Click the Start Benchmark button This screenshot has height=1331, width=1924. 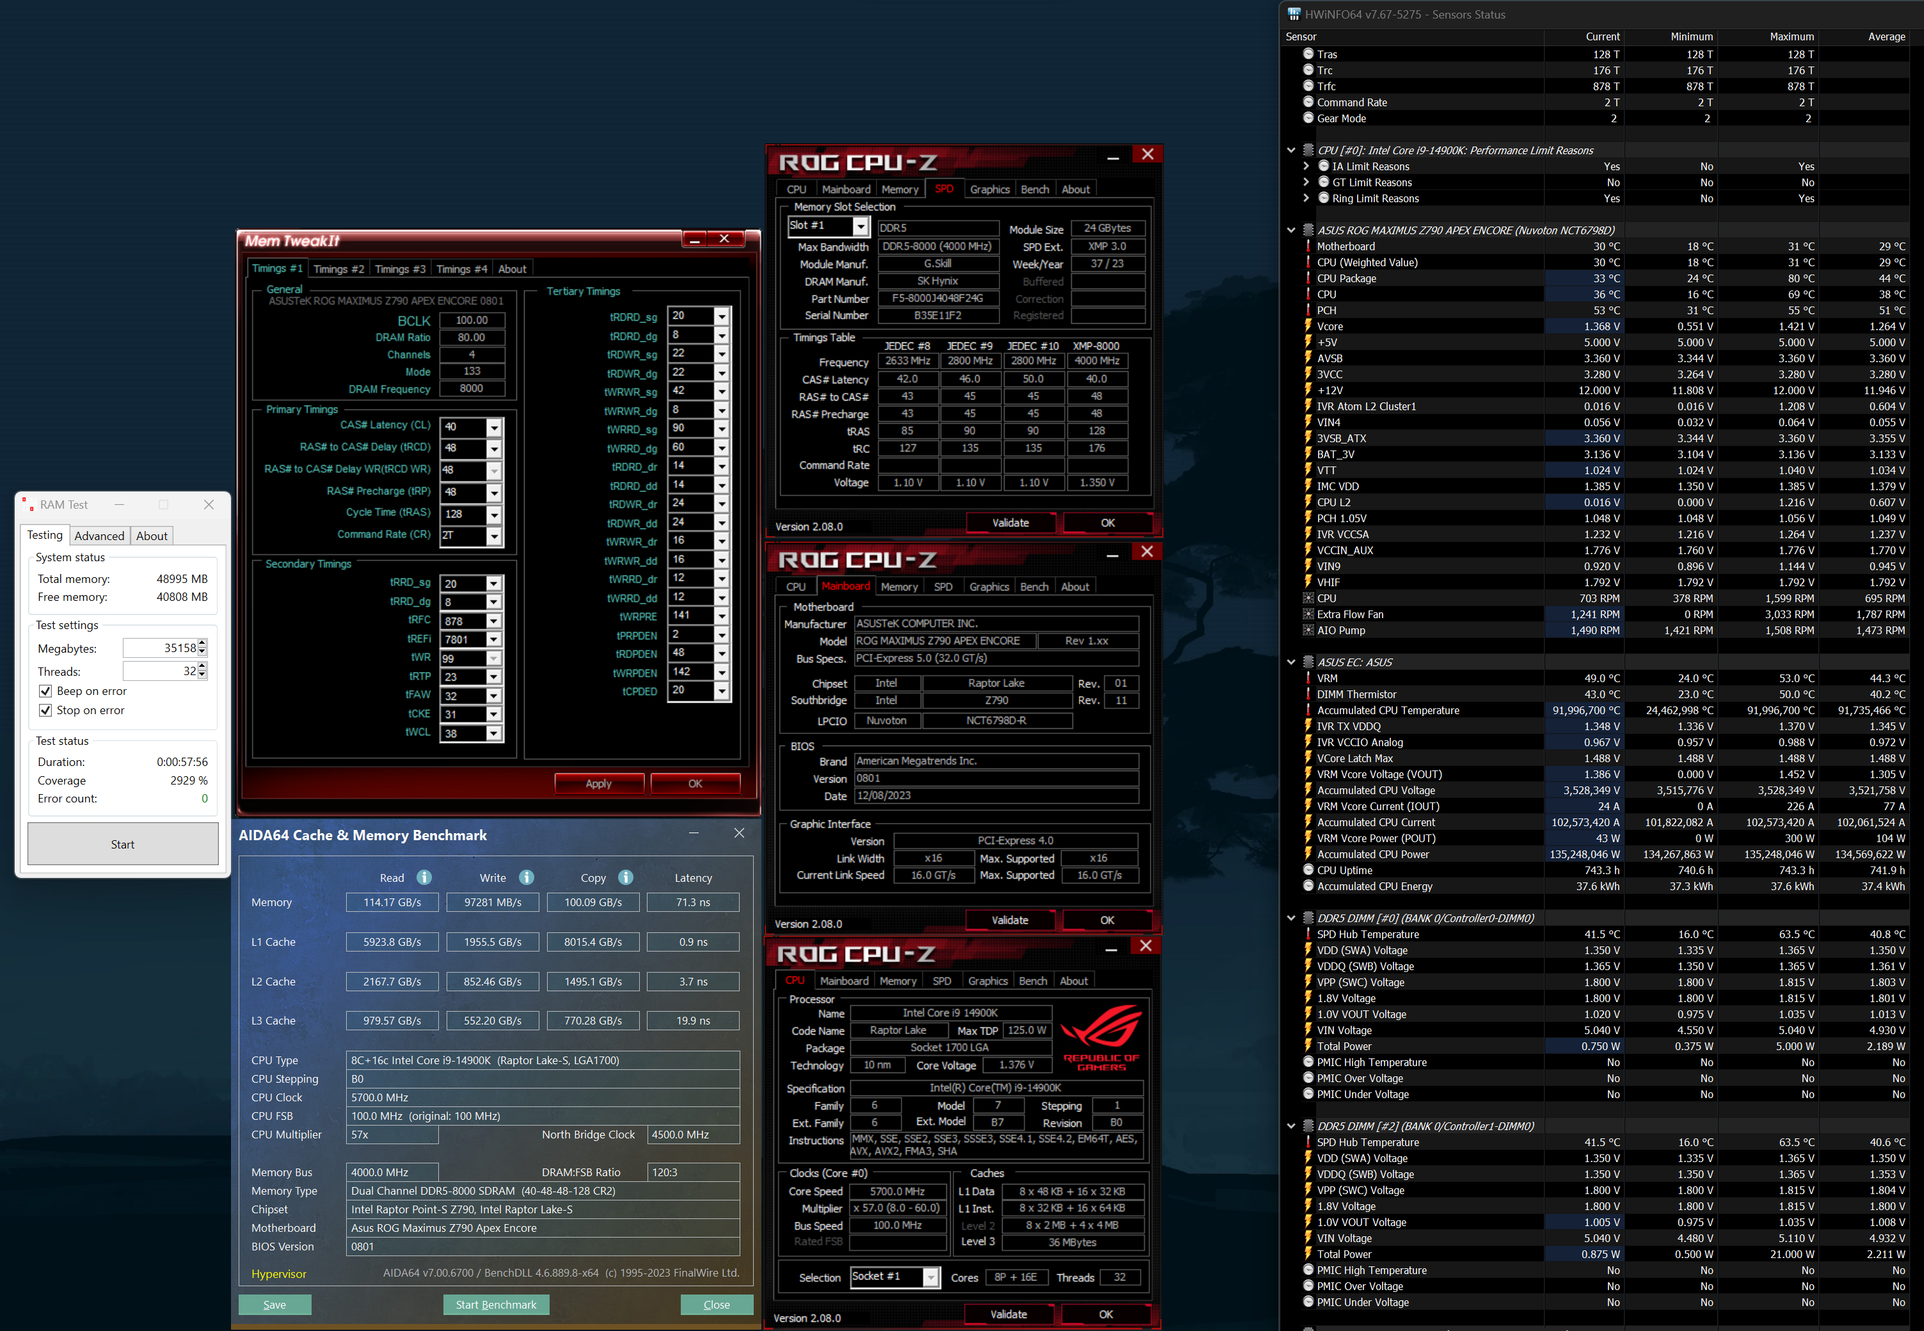point(496,1304)
